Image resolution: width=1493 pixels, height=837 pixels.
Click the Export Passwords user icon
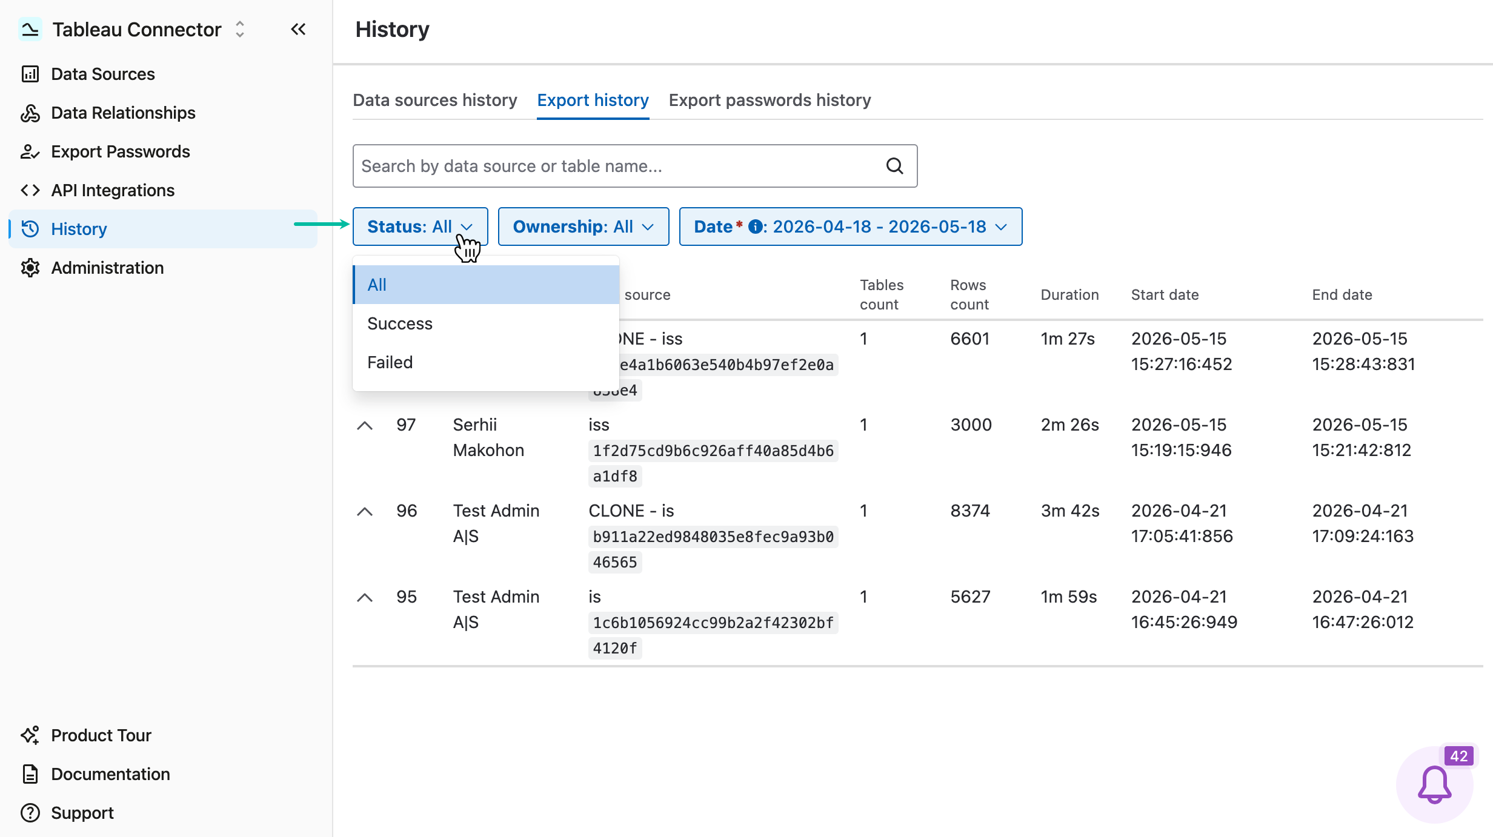(30, 151)
